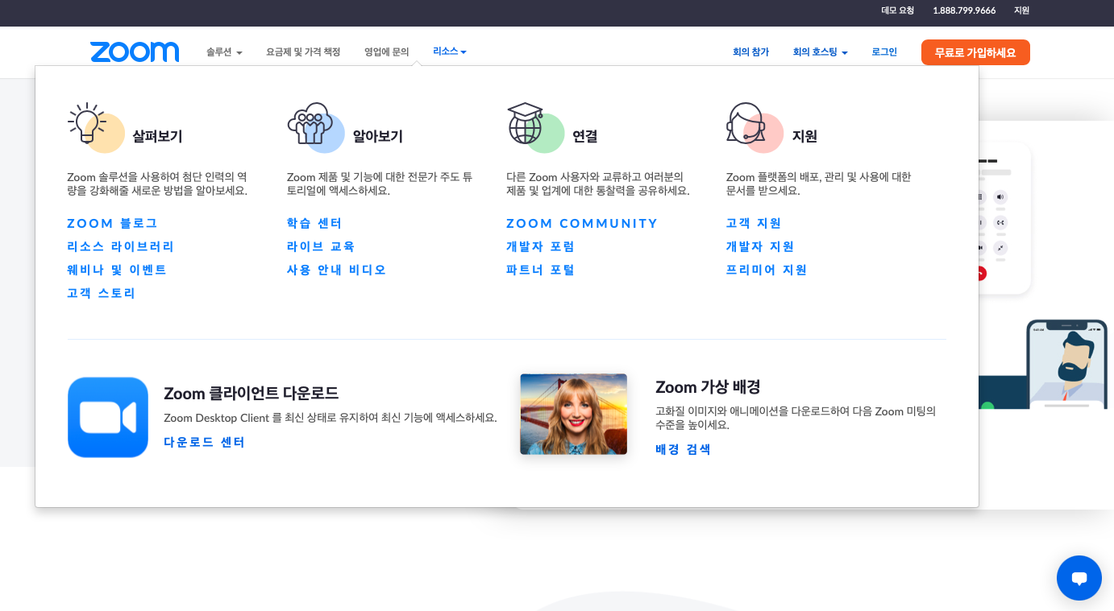
Task: Click the 로그인 link
Action: point(884,52)
